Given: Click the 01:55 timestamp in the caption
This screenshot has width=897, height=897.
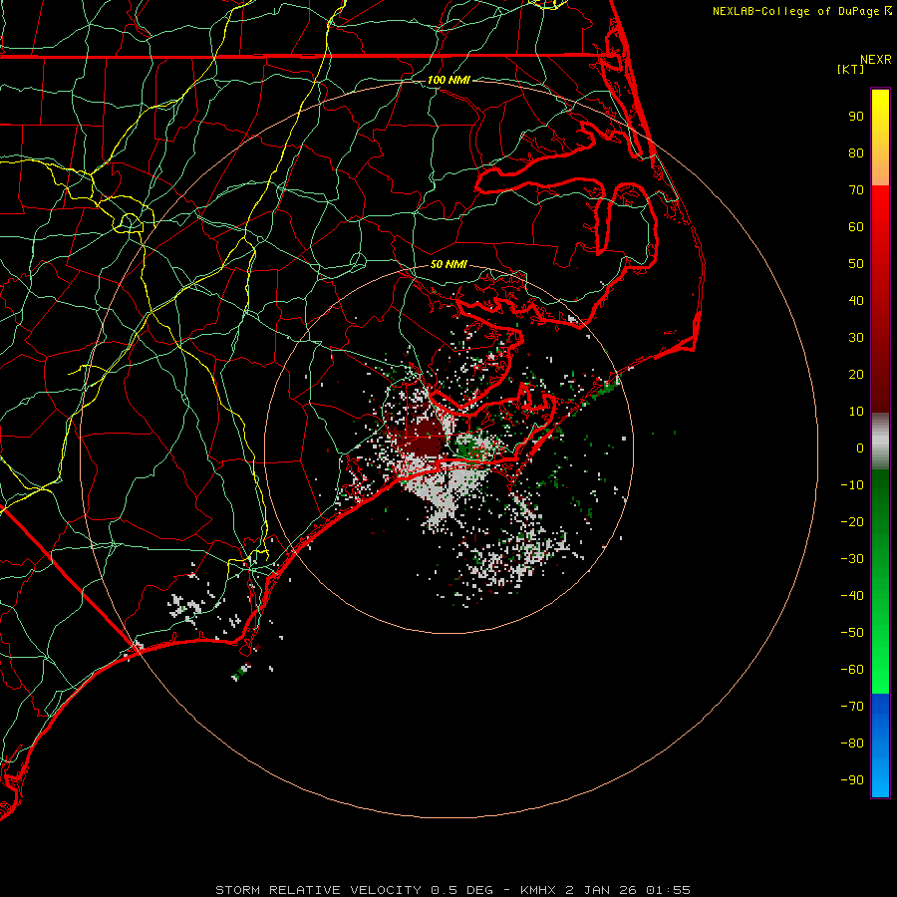Looking at the screenshot, I should pos(668,890).
